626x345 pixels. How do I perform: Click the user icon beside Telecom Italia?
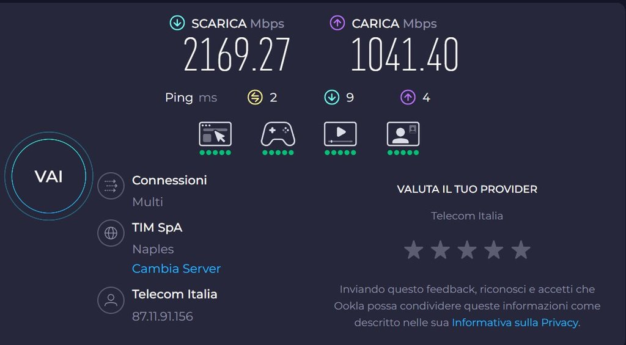pos(111,300)
